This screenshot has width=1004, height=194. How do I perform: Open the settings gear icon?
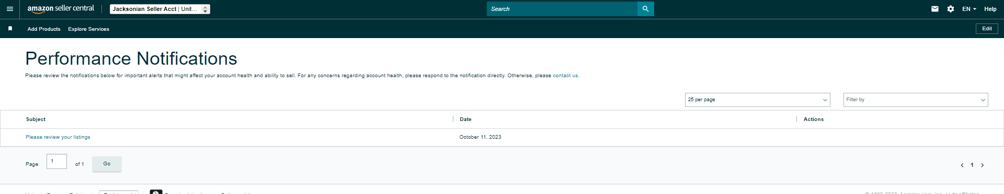[x=951, y=9]
